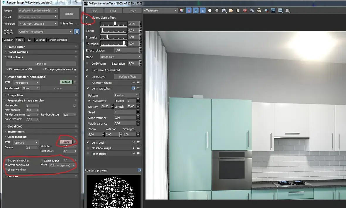This screenshot has width=346, height=208.
Task: Open Lens scratches options menu icon
Action: (x=138, y=88)
